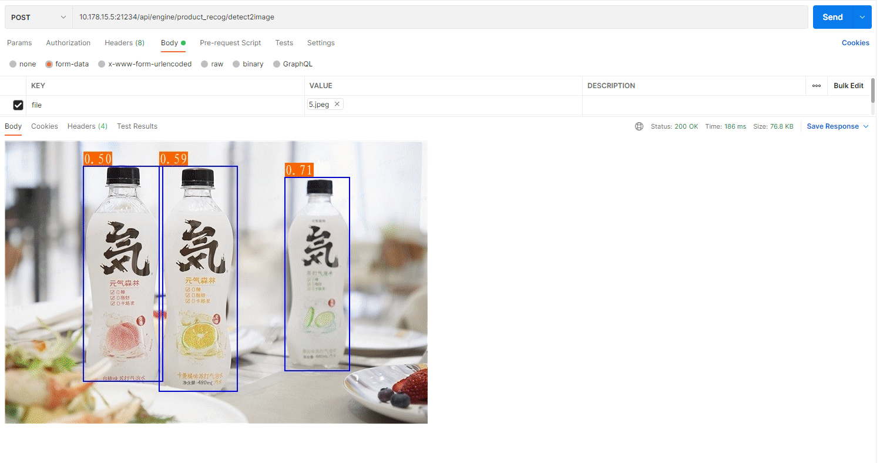The height and width of the screenshot is (463, 880).
Task: Remove the 5.jpeg file attachment
Action: click(337, 104)
